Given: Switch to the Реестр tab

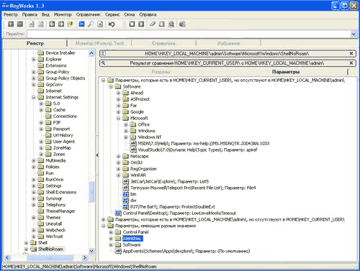Looking at the screenshot, I should [35, 43].
